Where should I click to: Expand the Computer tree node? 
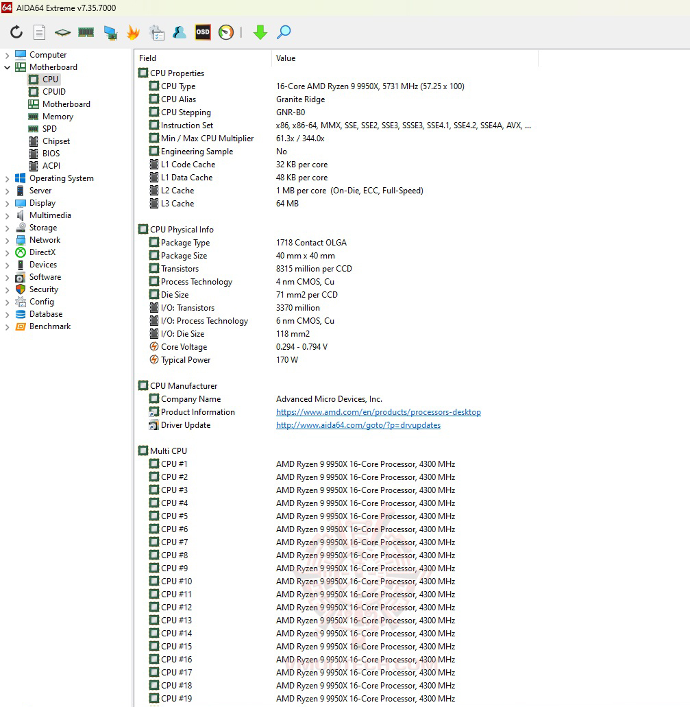tap(7, 55)
